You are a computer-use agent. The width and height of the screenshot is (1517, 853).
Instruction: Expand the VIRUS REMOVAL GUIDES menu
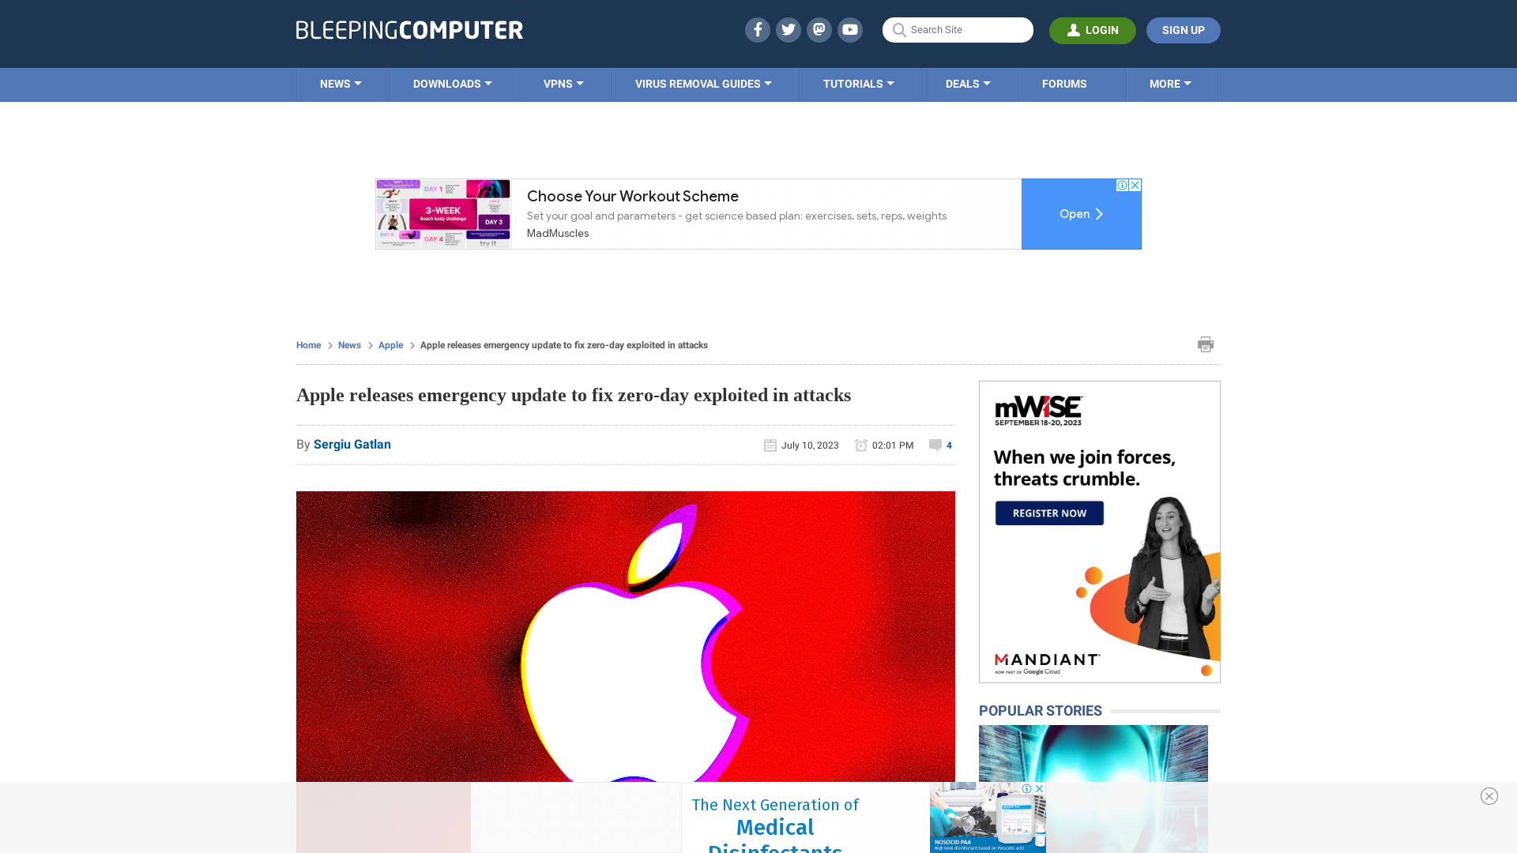702,83
